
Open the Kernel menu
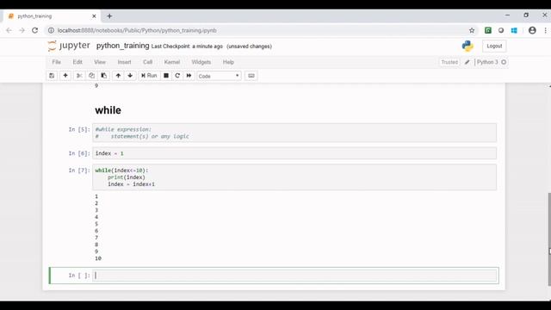point(172,62)
